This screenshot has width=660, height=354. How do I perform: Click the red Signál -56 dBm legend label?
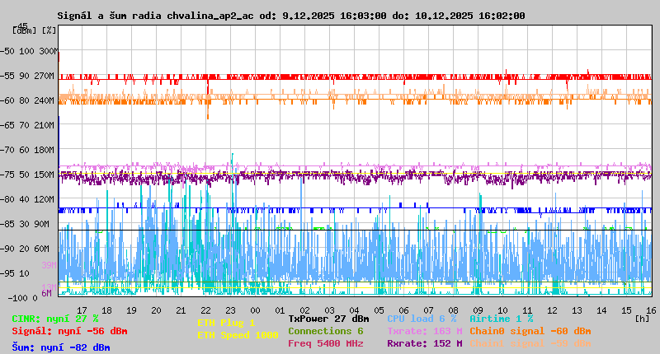pyautogui.click(x=69, y=331)
